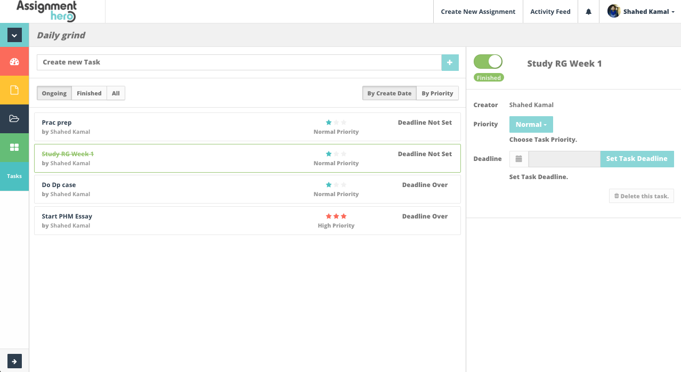Click priority stars of Study RG Week 1
681x372 pixels.
point(336,154)
